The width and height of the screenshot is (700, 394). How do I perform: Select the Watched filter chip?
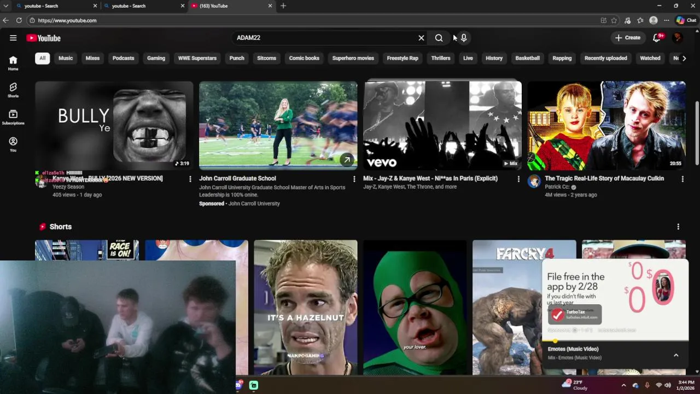tap(650, 58)
